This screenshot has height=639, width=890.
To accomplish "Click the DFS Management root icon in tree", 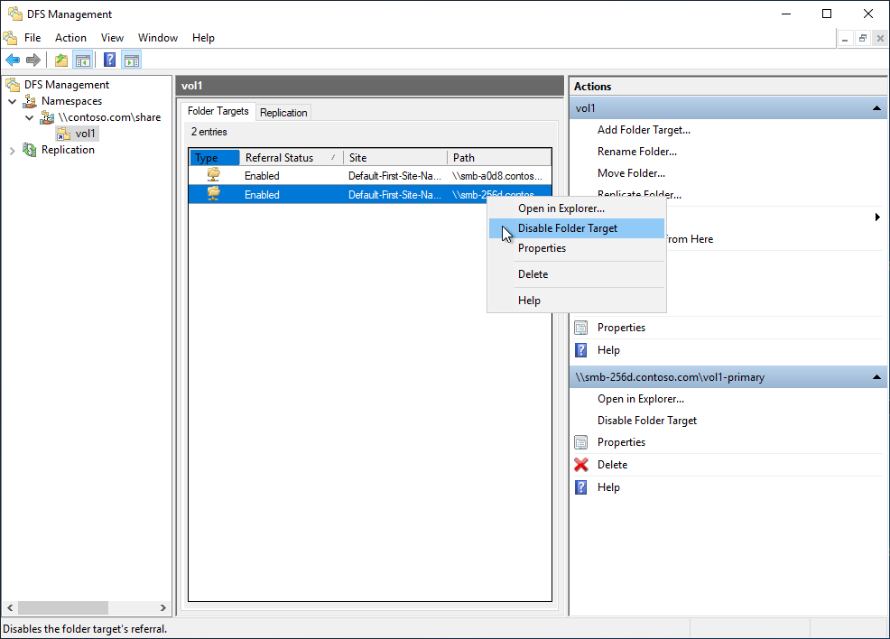I will [x=13, y=85].
